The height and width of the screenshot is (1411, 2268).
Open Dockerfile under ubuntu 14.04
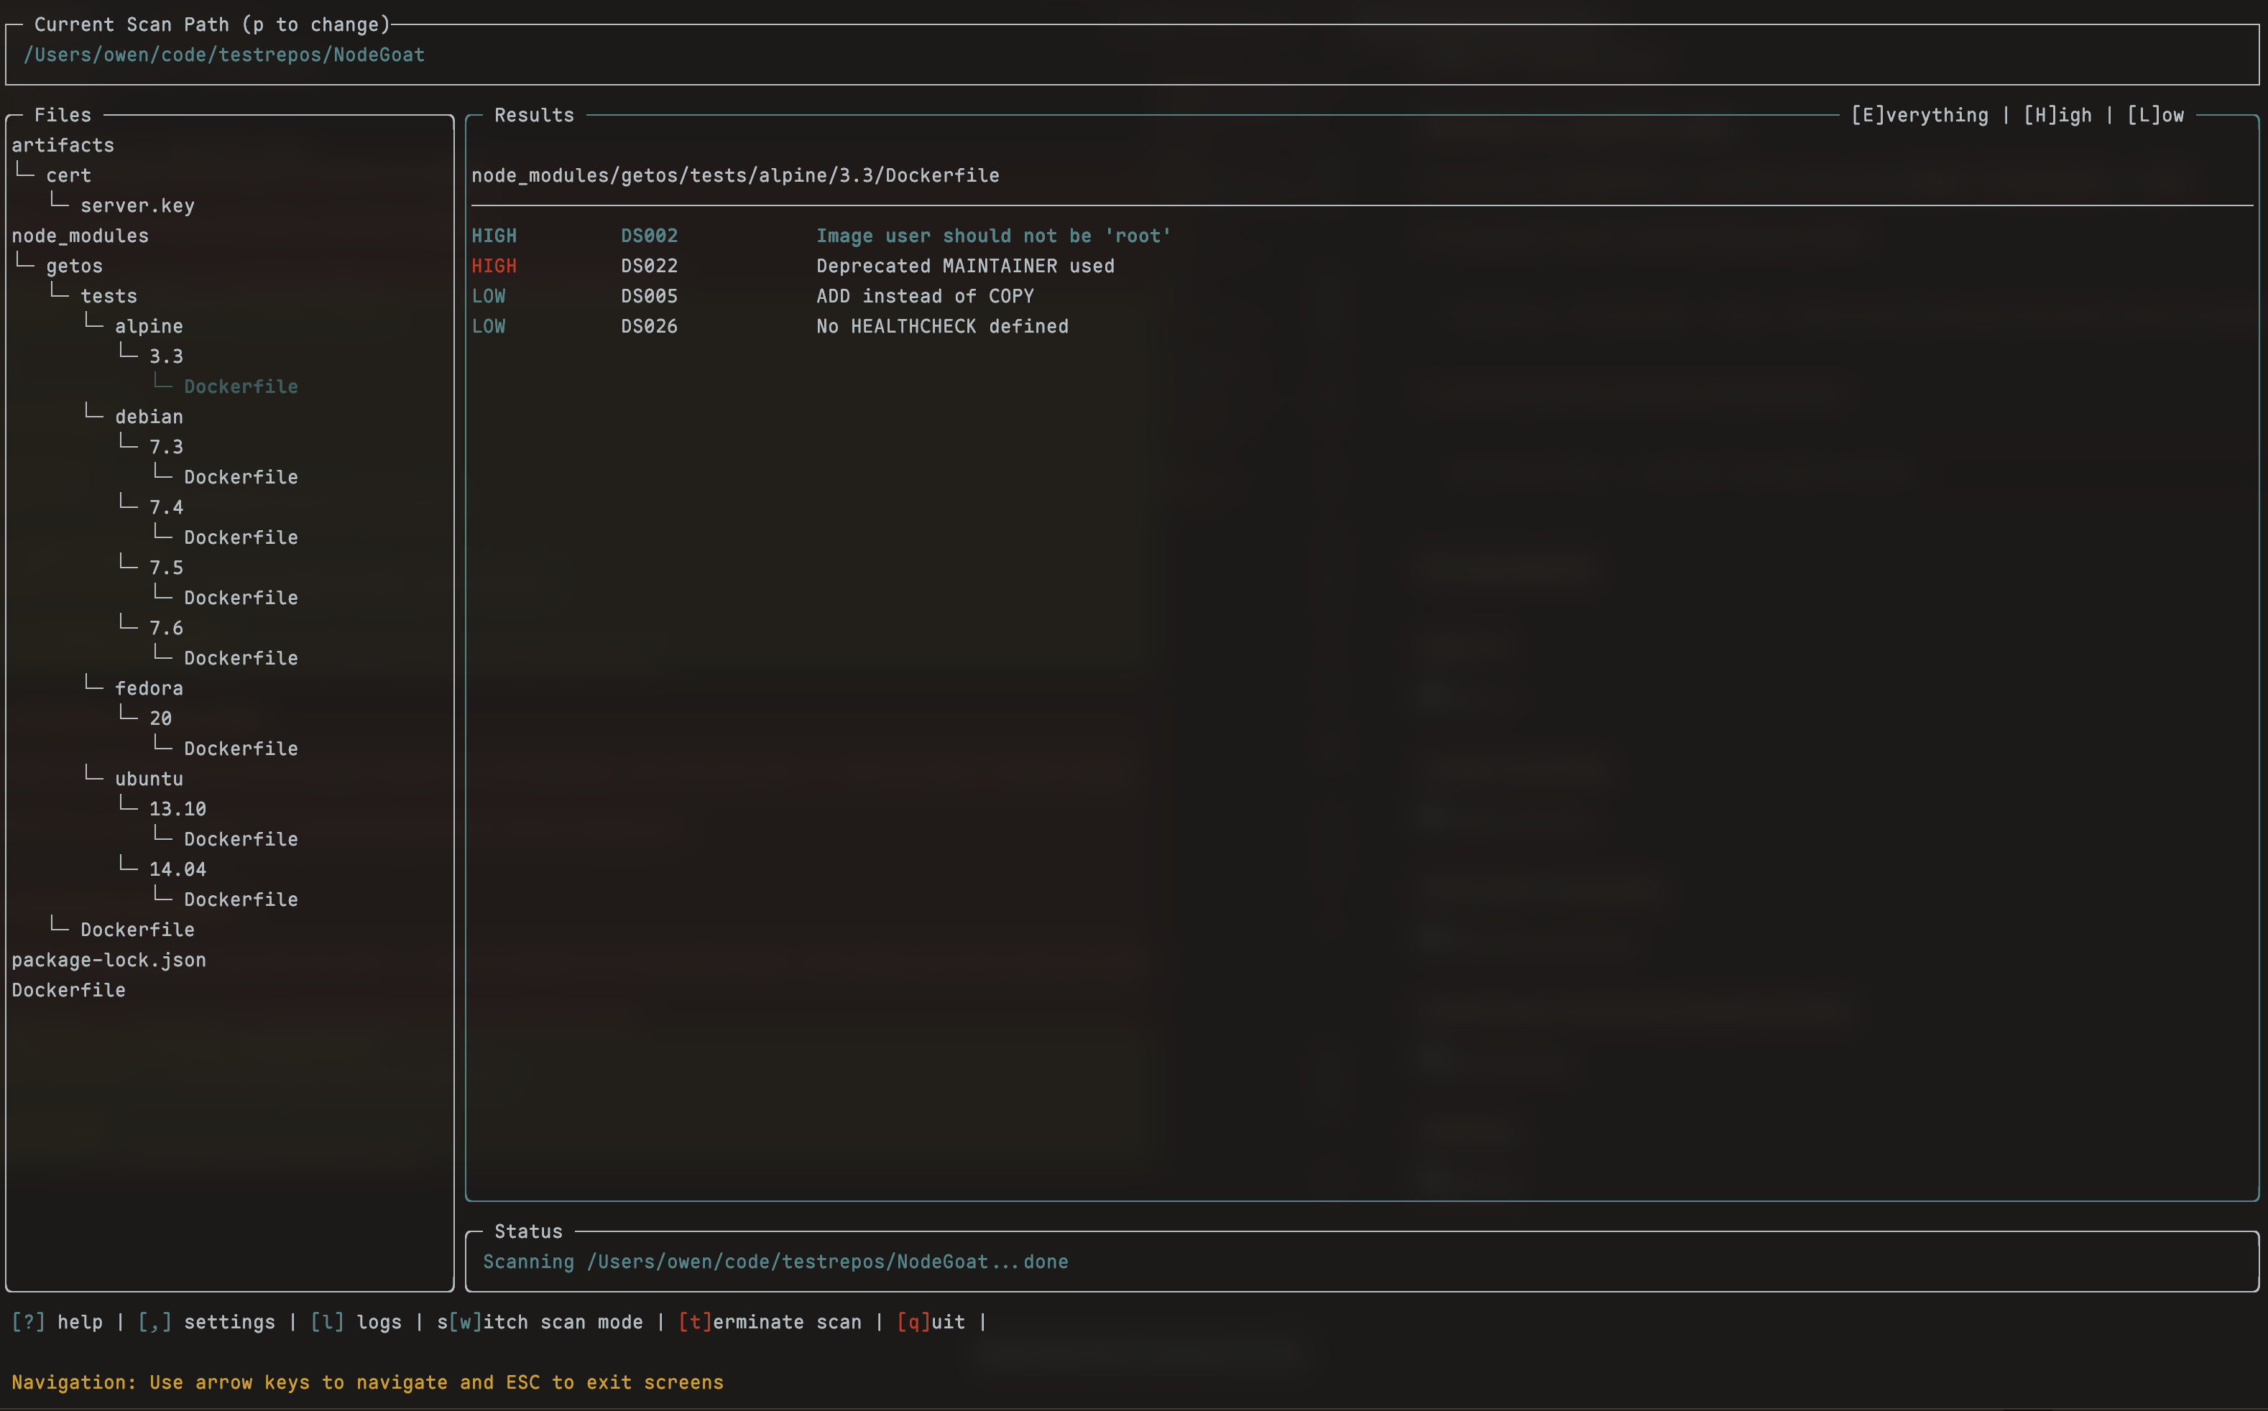(241, 899)
